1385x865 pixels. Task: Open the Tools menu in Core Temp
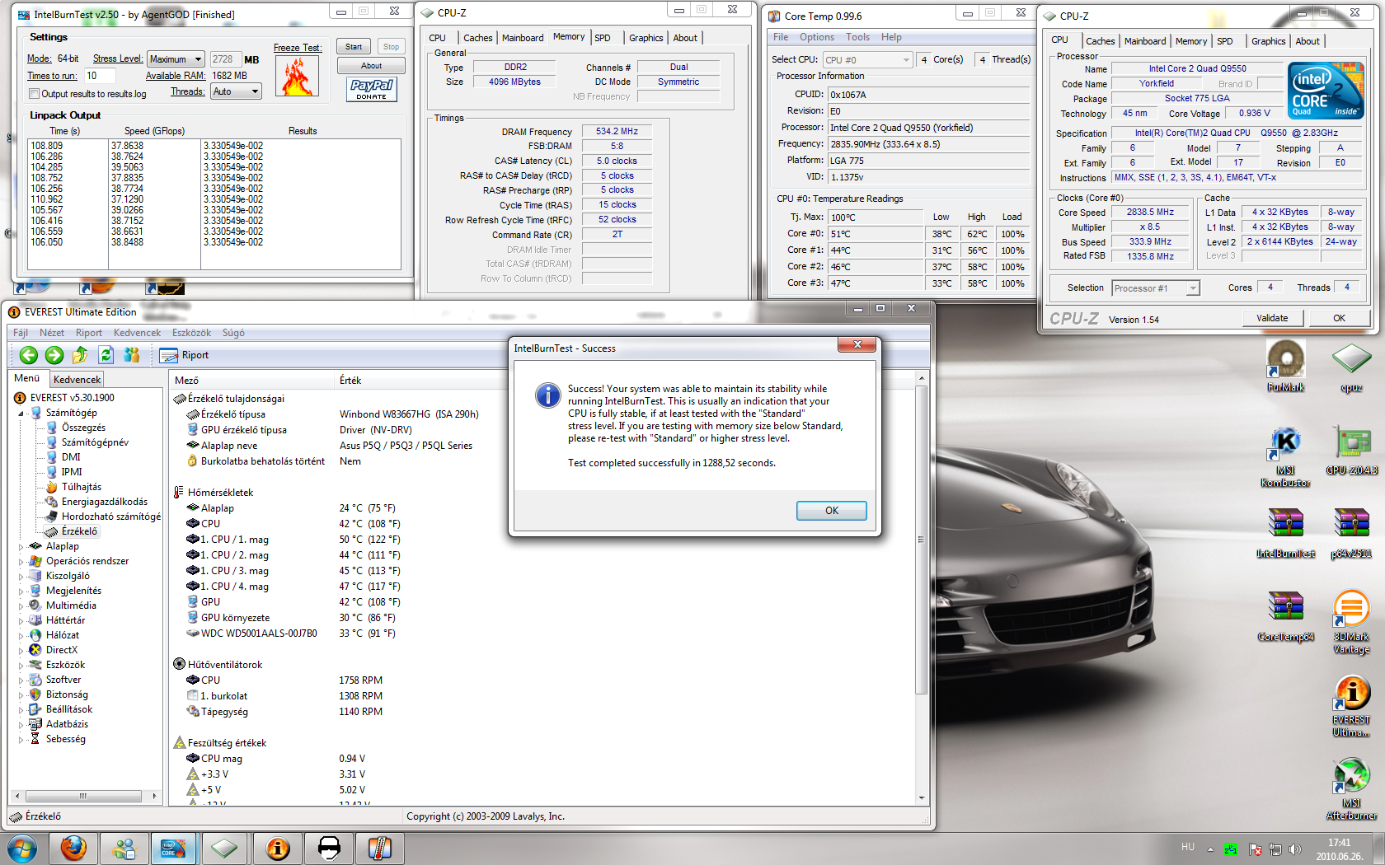click(x=857, y=37)
